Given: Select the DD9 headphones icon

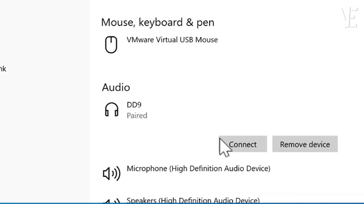Looking at the screenshot, I should click(111, 109).
